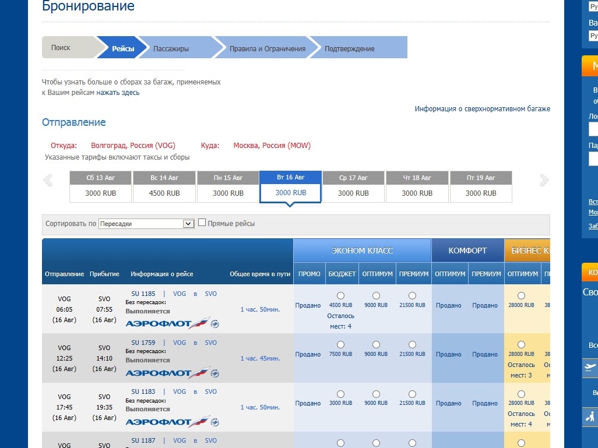
Task: Select the Ср 17 Авг date tab
Action: pyautogui.click(x=353, y=186)
